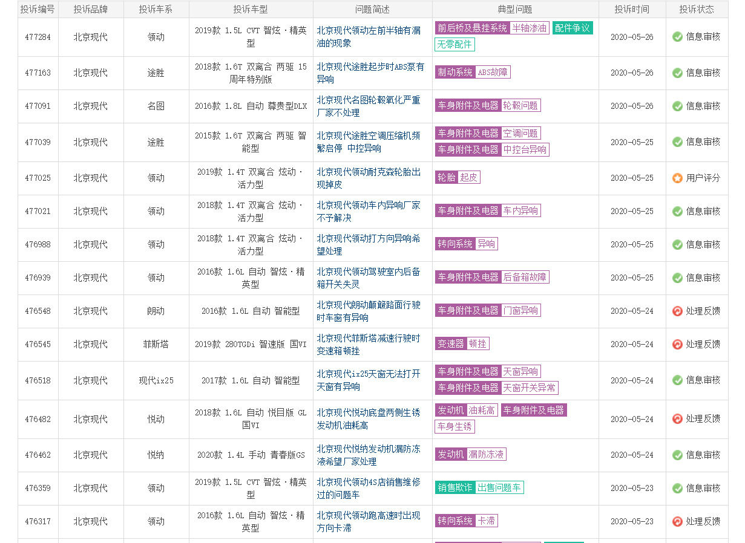This screenshot has height=543, width=745.
Task: Click status check icon for complaint 477021
Action: click(678, 211)
